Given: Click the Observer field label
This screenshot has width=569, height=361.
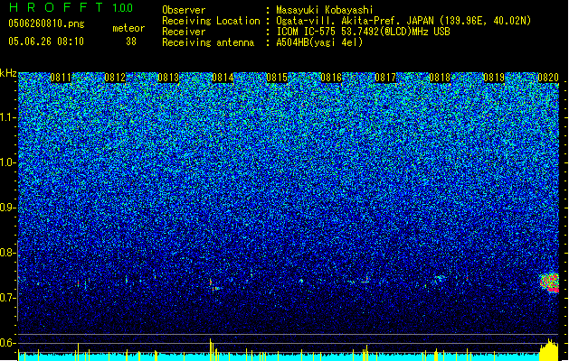Looking at the screenshot, I should (184, 10).
